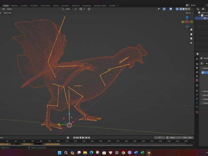Open the shading options dropdown arrow
Image resolution: width=208 pixels, height=156 pixels.
[x=192, y=9]
